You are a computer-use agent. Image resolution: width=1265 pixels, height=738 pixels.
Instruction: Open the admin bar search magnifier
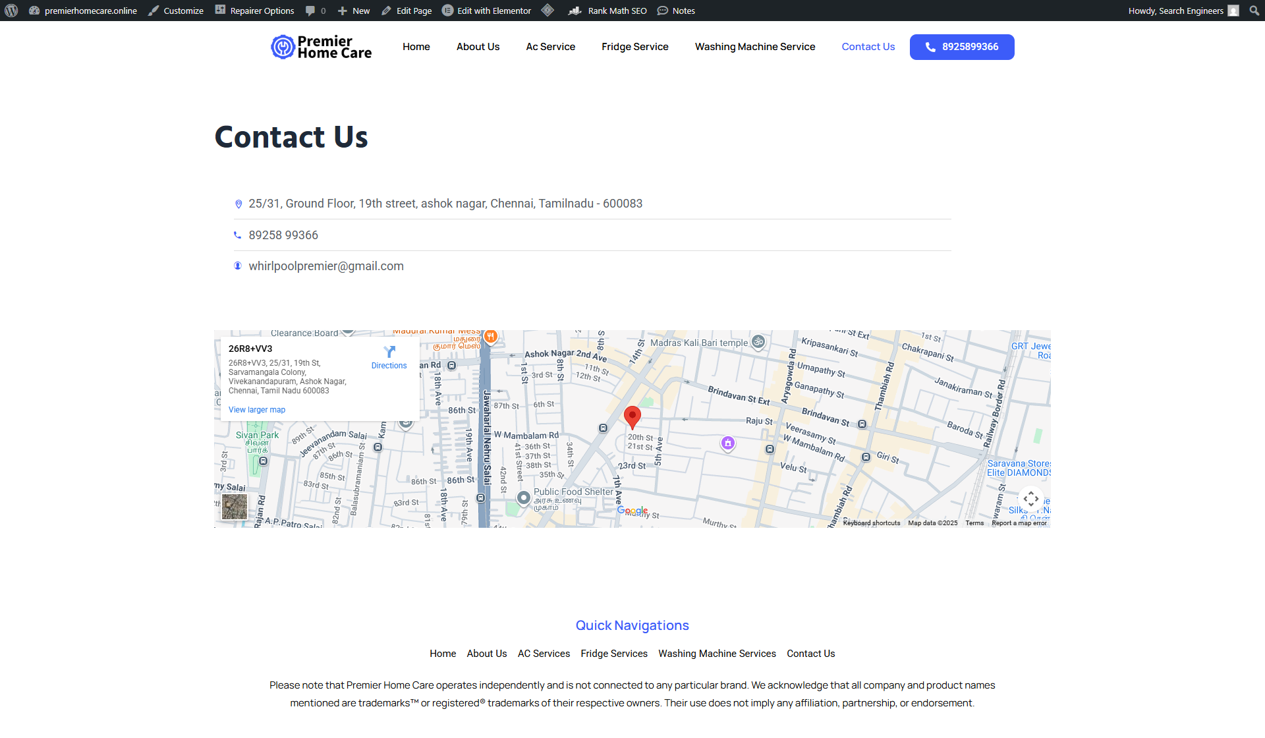[1254, 11]
